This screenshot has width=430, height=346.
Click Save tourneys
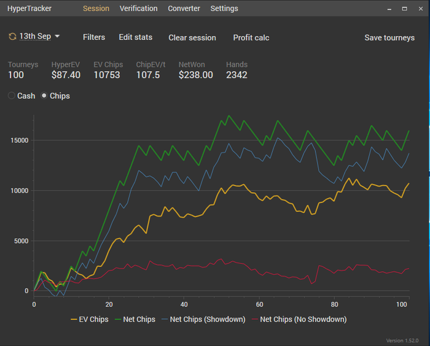(x=389, y=37)
